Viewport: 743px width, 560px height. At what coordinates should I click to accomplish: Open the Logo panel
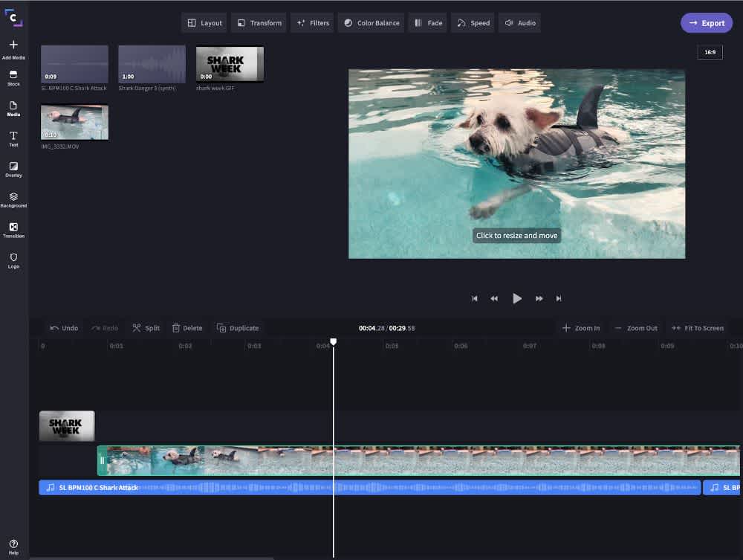point(13,260)
